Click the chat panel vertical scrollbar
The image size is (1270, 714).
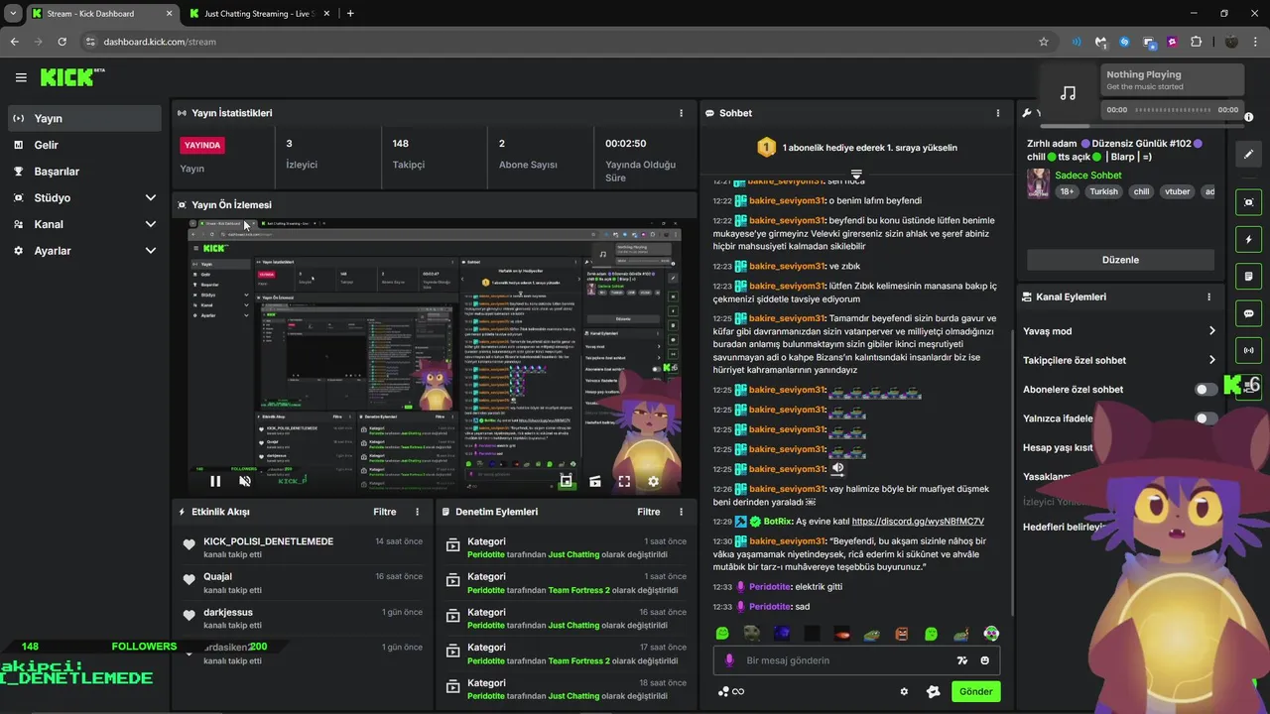tap(1012, 471)
